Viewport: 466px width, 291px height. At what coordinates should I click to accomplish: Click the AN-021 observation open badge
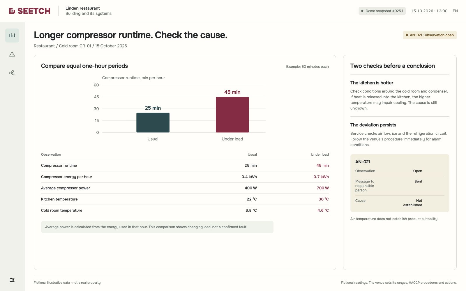click(430, 35)
